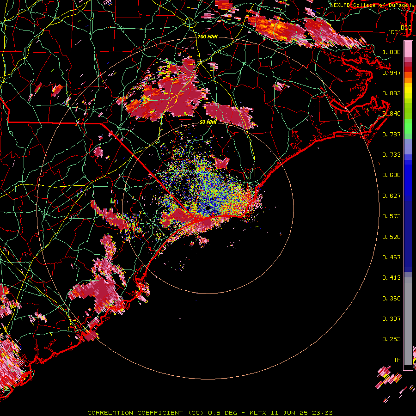Select the 0.573 legend value
The image size is (416, 416).
pos(392,216)
